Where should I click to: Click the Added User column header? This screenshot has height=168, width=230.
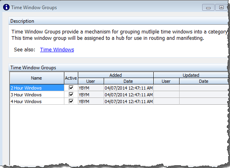coord(91,81)
